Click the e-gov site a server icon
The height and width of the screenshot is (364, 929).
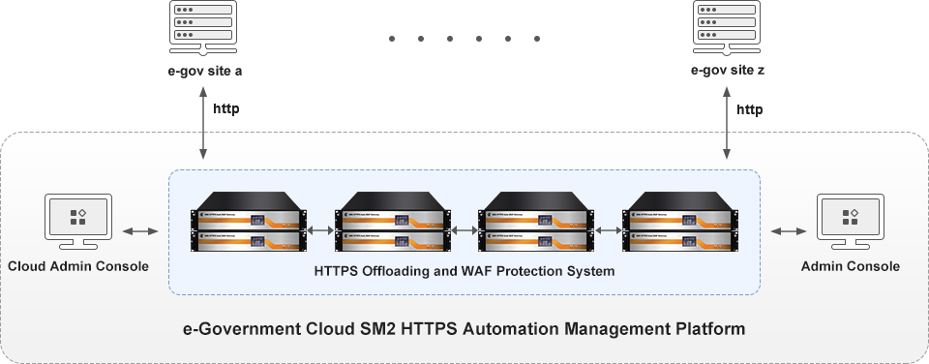(204, 27)
